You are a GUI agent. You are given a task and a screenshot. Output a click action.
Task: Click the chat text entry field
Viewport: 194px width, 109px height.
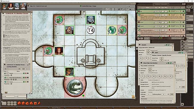pyautogui.click(x=22, y=96)
